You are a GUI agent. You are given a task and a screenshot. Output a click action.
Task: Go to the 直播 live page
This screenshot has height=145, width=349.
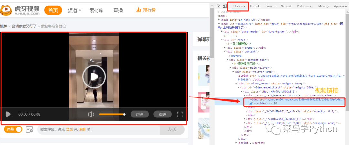point(118,10)
